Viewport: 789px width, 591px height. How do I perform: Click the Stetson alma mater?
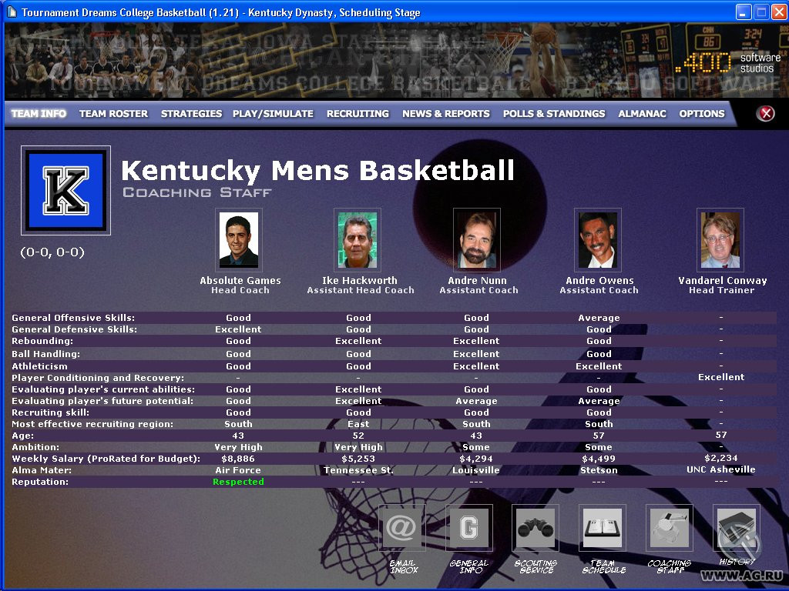599,470
